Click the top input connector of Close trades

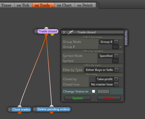click(x=20, y=106)
